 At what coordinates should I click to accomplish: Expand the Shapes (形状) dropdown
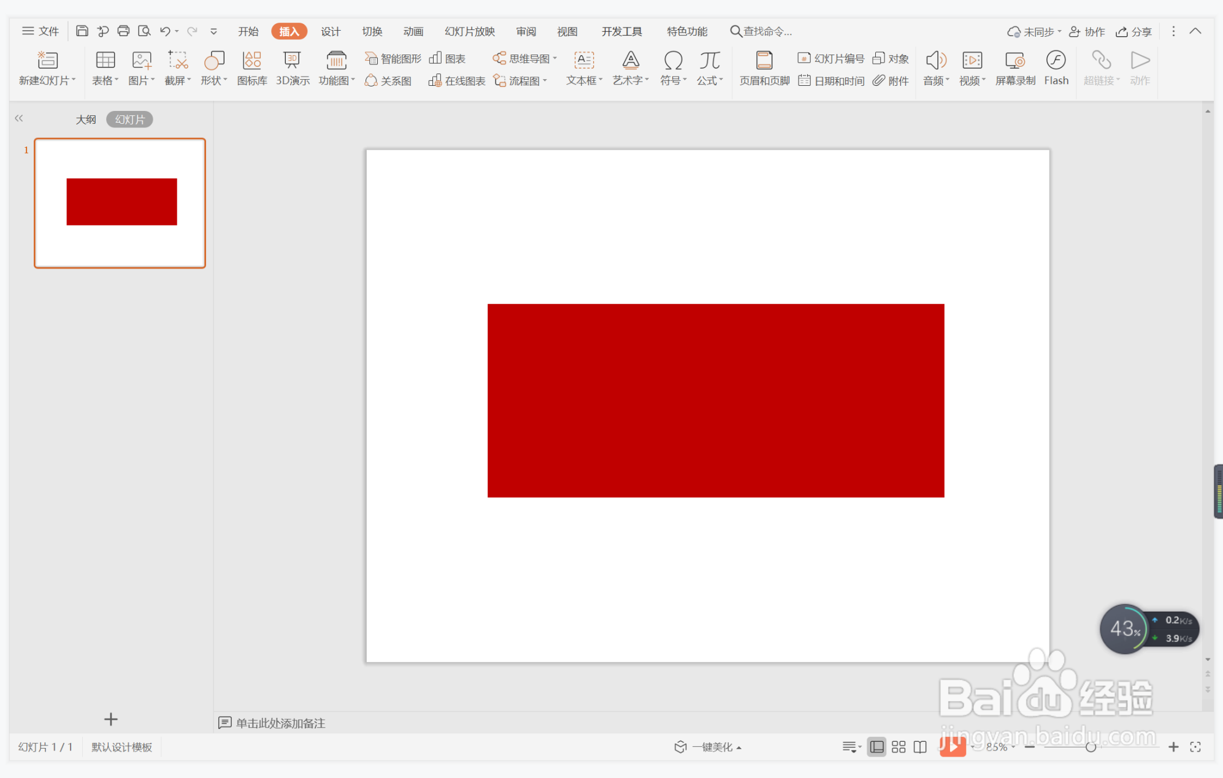point(214,81)
